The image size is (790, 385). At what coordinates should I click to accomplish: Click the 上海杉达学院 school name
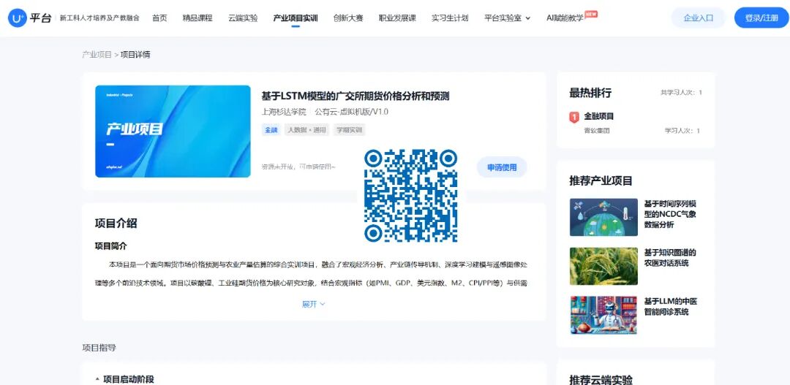284,112
